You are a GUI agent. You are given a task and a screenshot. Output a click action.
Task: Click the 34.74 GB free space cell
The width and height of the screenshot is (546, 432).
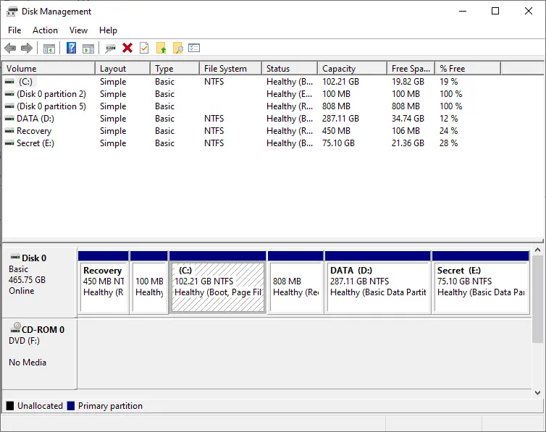tap(408, 119)
